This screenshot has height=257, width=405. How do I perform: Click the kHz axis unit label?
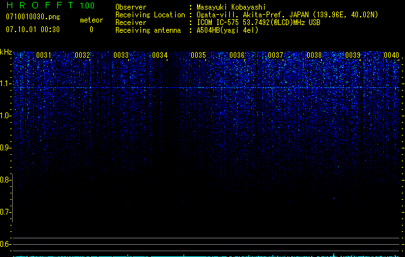tap(6, 52)
